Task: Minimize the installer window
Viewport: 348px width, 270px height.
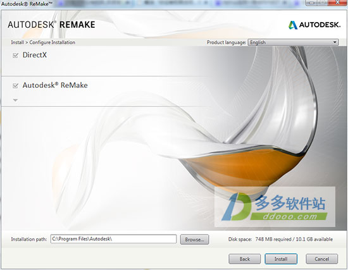Action: (x=311, y=3)
